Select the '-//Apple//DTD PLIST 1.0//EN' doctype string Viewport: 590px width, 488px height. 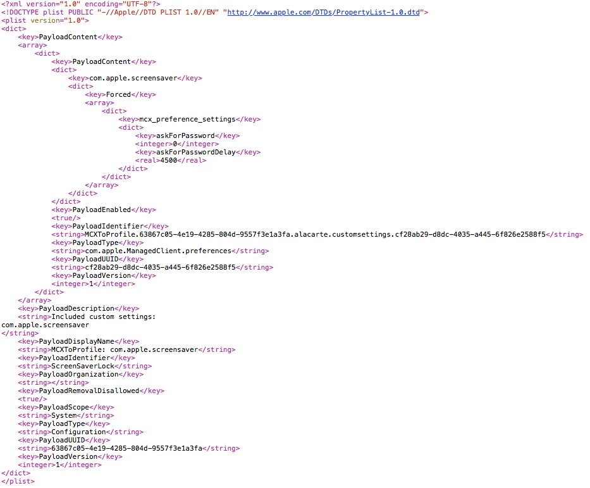click(158, 12)
